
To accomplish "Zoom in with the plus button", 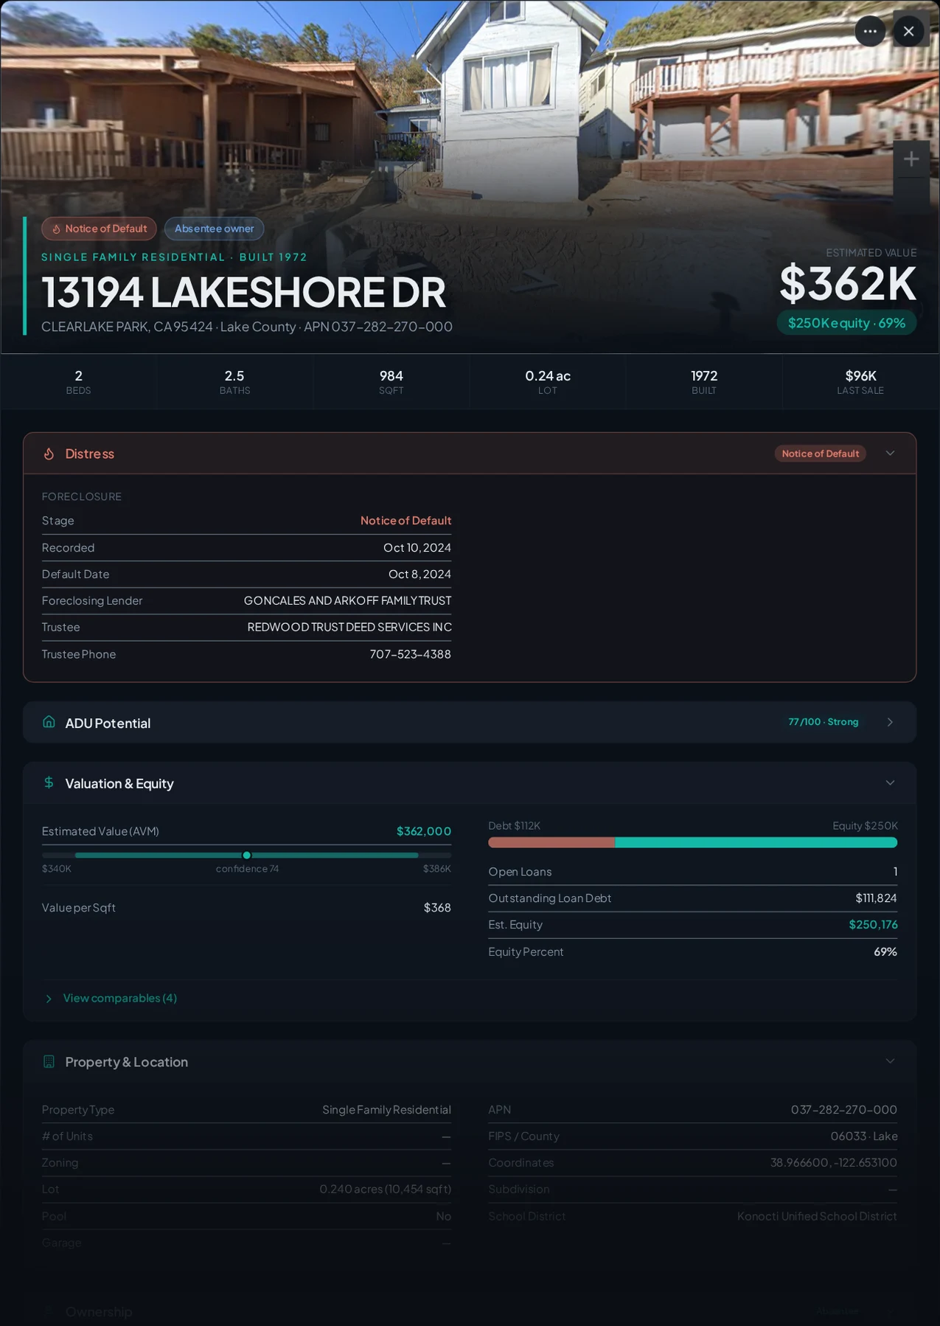I will pyautogui.click(x=911, y=159).
